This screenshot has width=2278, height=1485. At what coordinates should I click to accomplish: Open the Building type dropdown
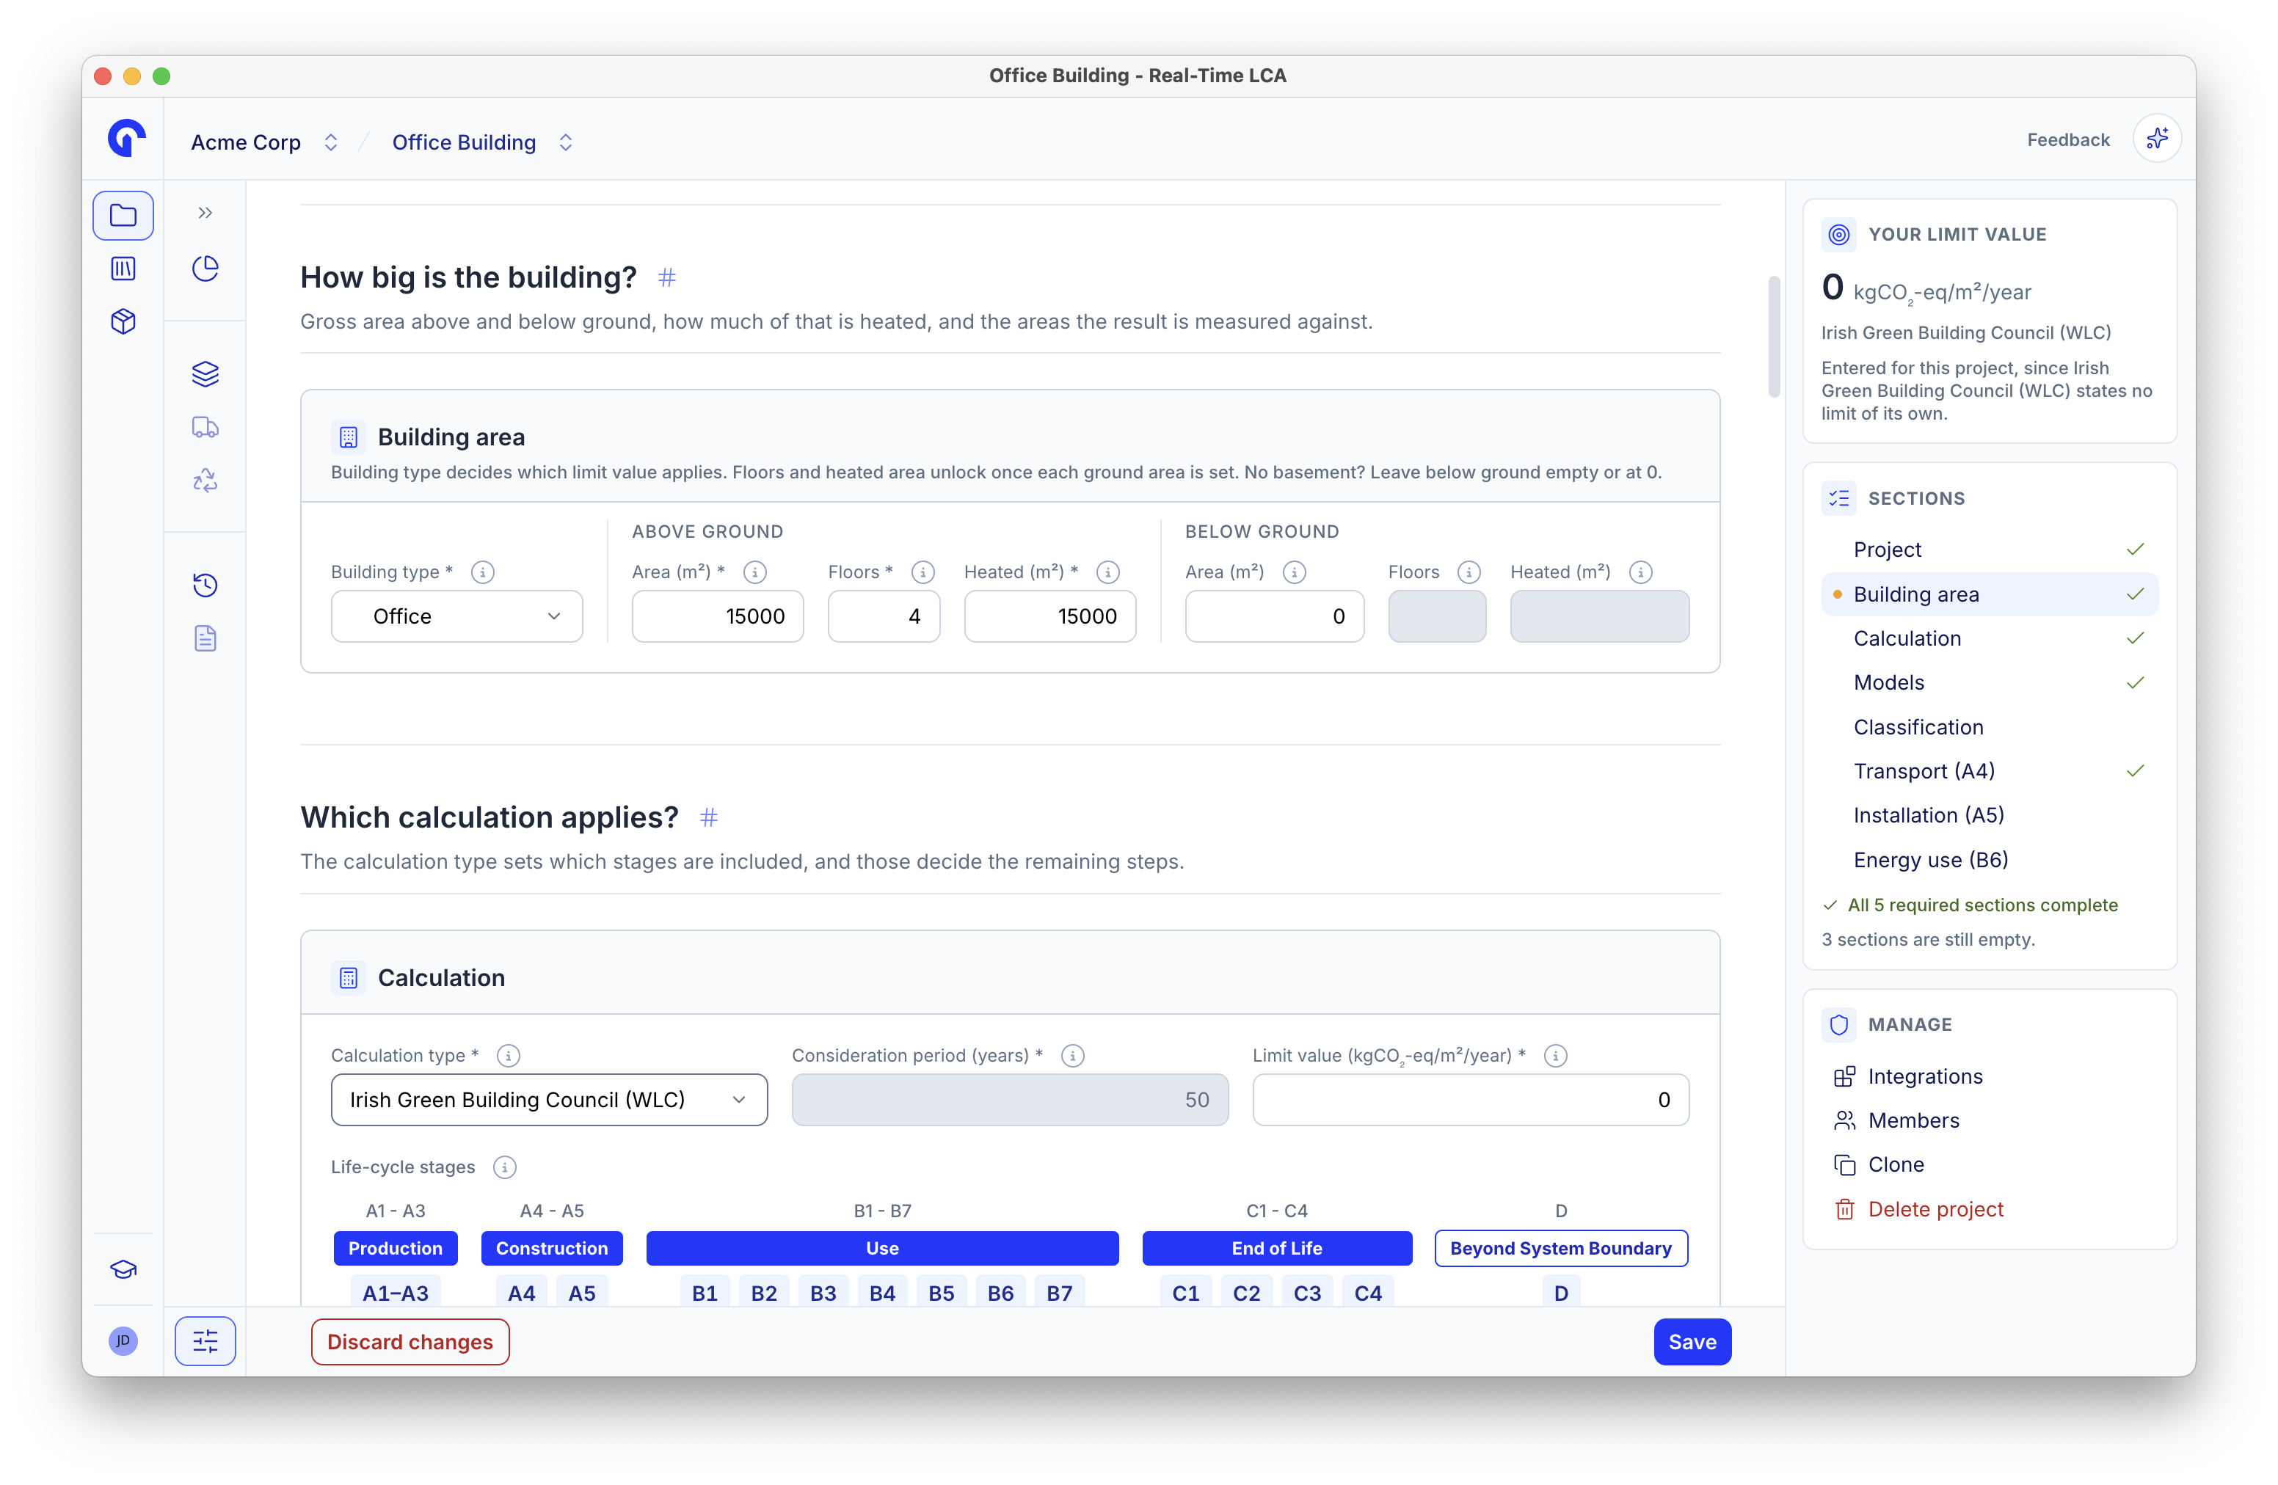click(x=456, y=616)
